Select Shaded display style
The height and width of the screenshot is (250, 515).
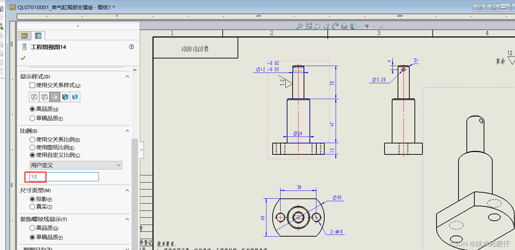(x=75, y=97)
